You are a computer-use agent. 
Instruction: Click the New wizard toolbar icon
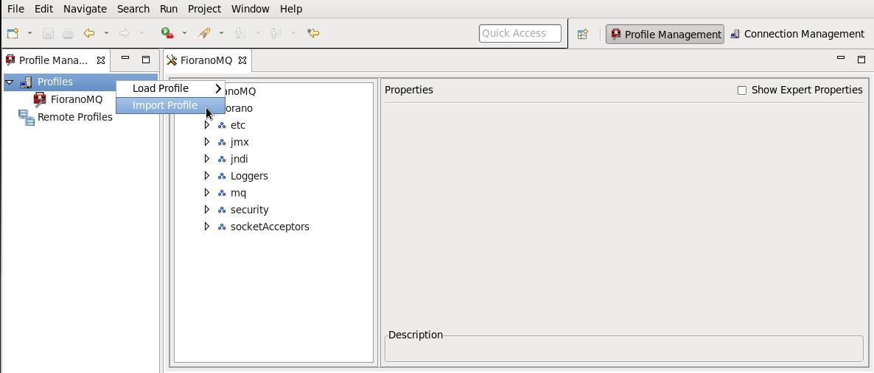[x=13, y=33]
